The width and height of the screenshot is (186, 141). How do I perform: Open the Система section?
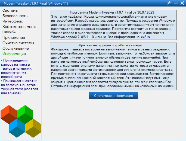coord(10,10)
